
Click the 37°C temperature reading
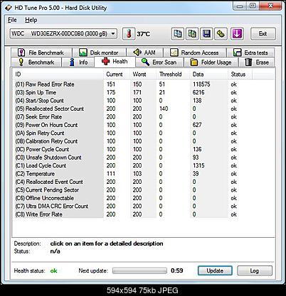pos(143,34)
